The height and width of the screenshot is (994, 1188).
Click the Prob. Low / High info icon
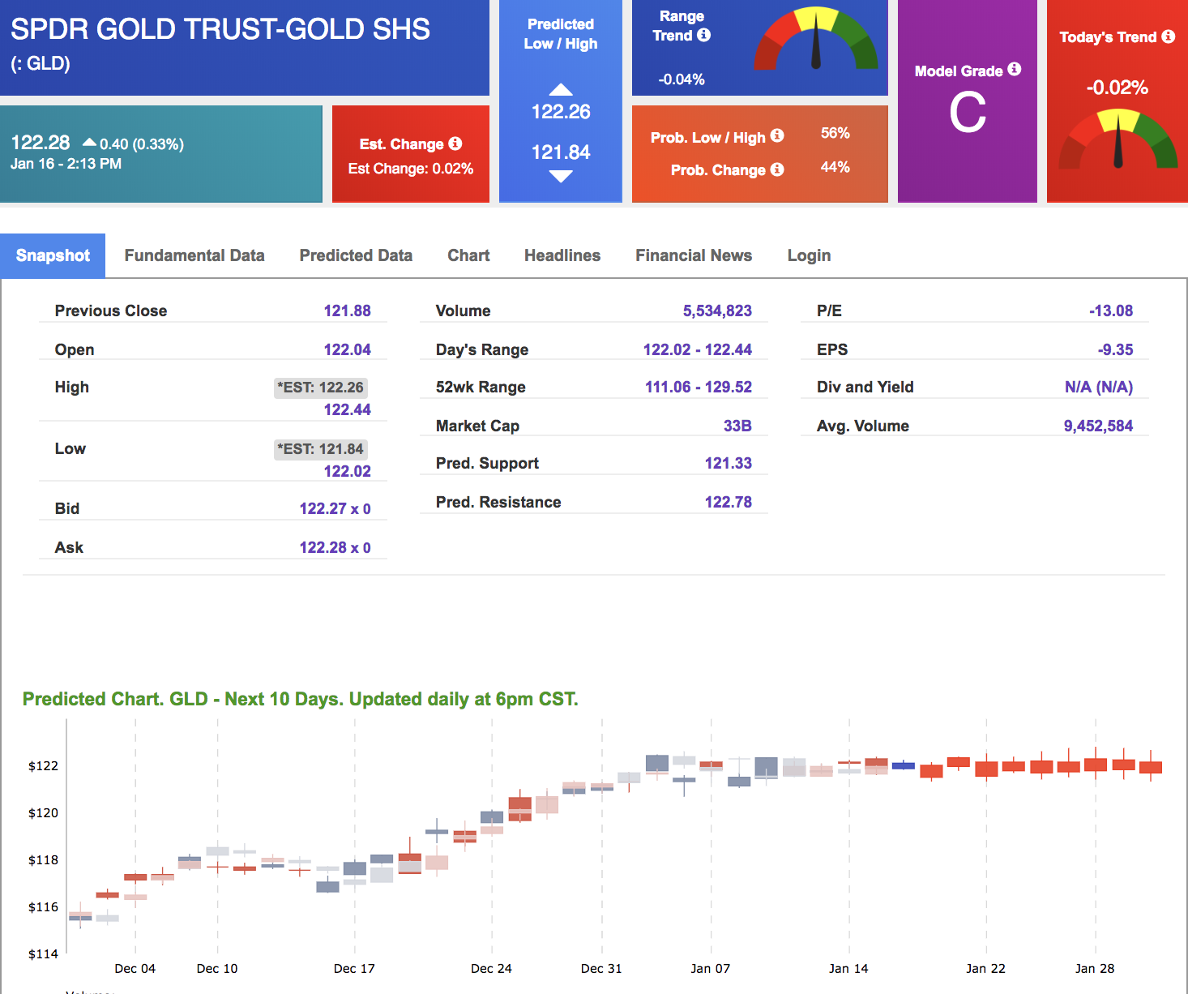click(777, 135)
